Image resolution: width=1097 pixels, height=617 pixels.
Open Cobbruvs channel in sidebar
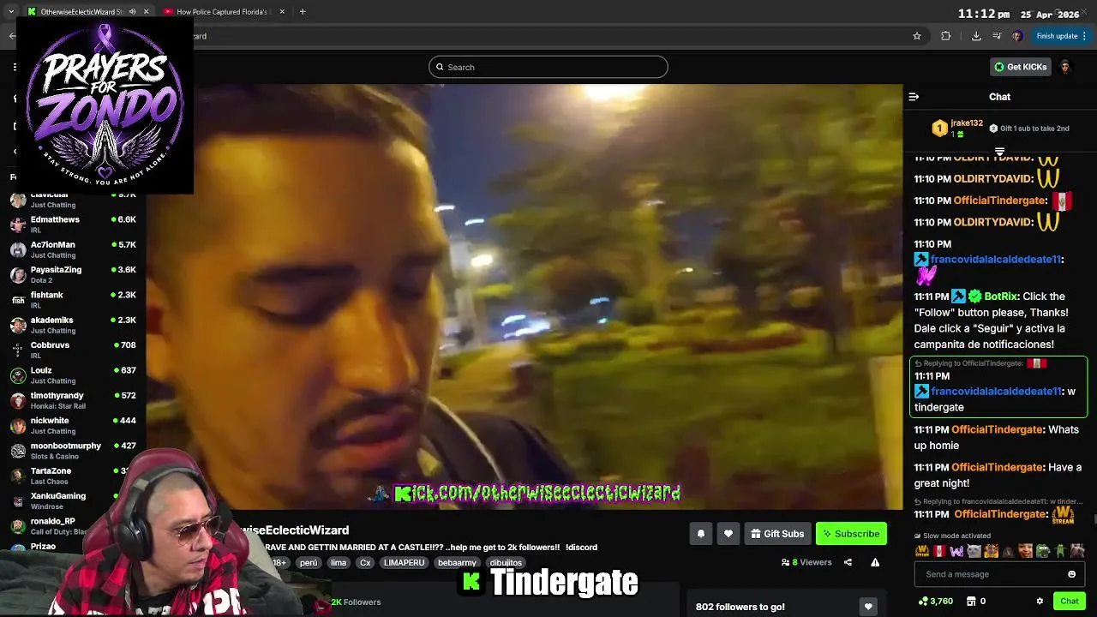click(73, 350)
